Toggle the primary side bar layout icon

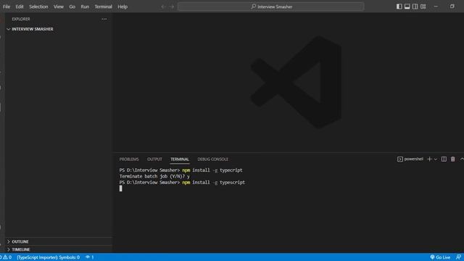click(399, 7)
